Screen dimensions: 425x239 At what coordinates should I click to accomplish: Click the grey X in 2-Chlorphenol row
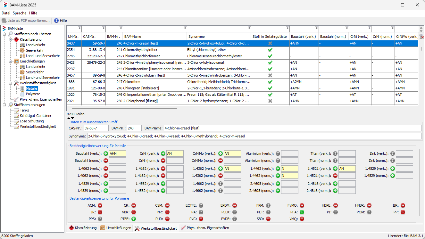pos(270,101)
